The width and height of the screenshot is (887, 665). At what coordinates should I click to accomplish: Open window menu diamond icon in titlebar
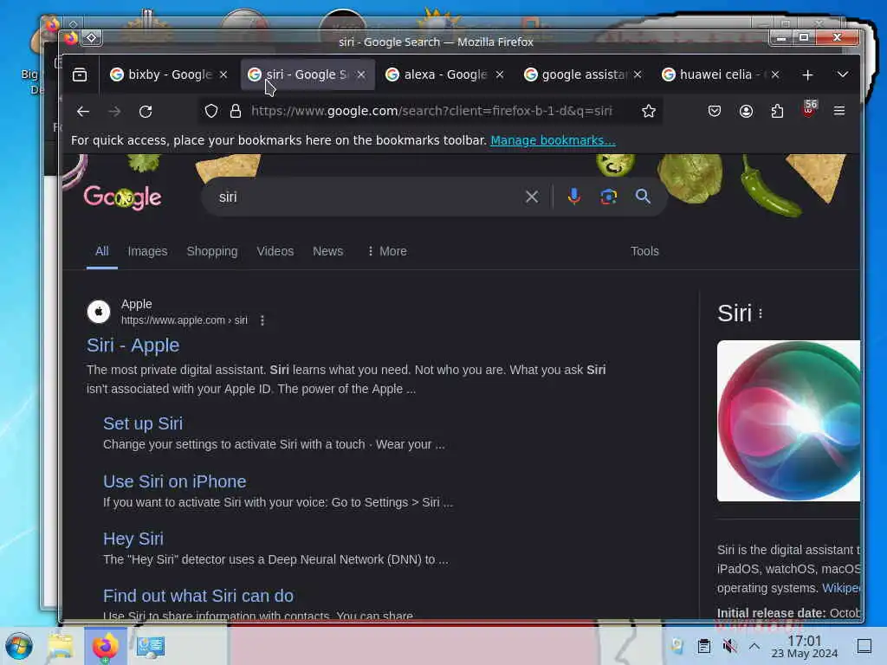[91, 38]
